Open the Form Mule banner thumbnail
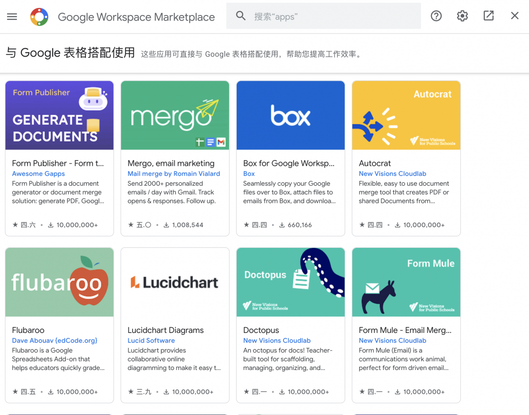The width and height of the screenshot is (529, 415). (x=406, y=282)
